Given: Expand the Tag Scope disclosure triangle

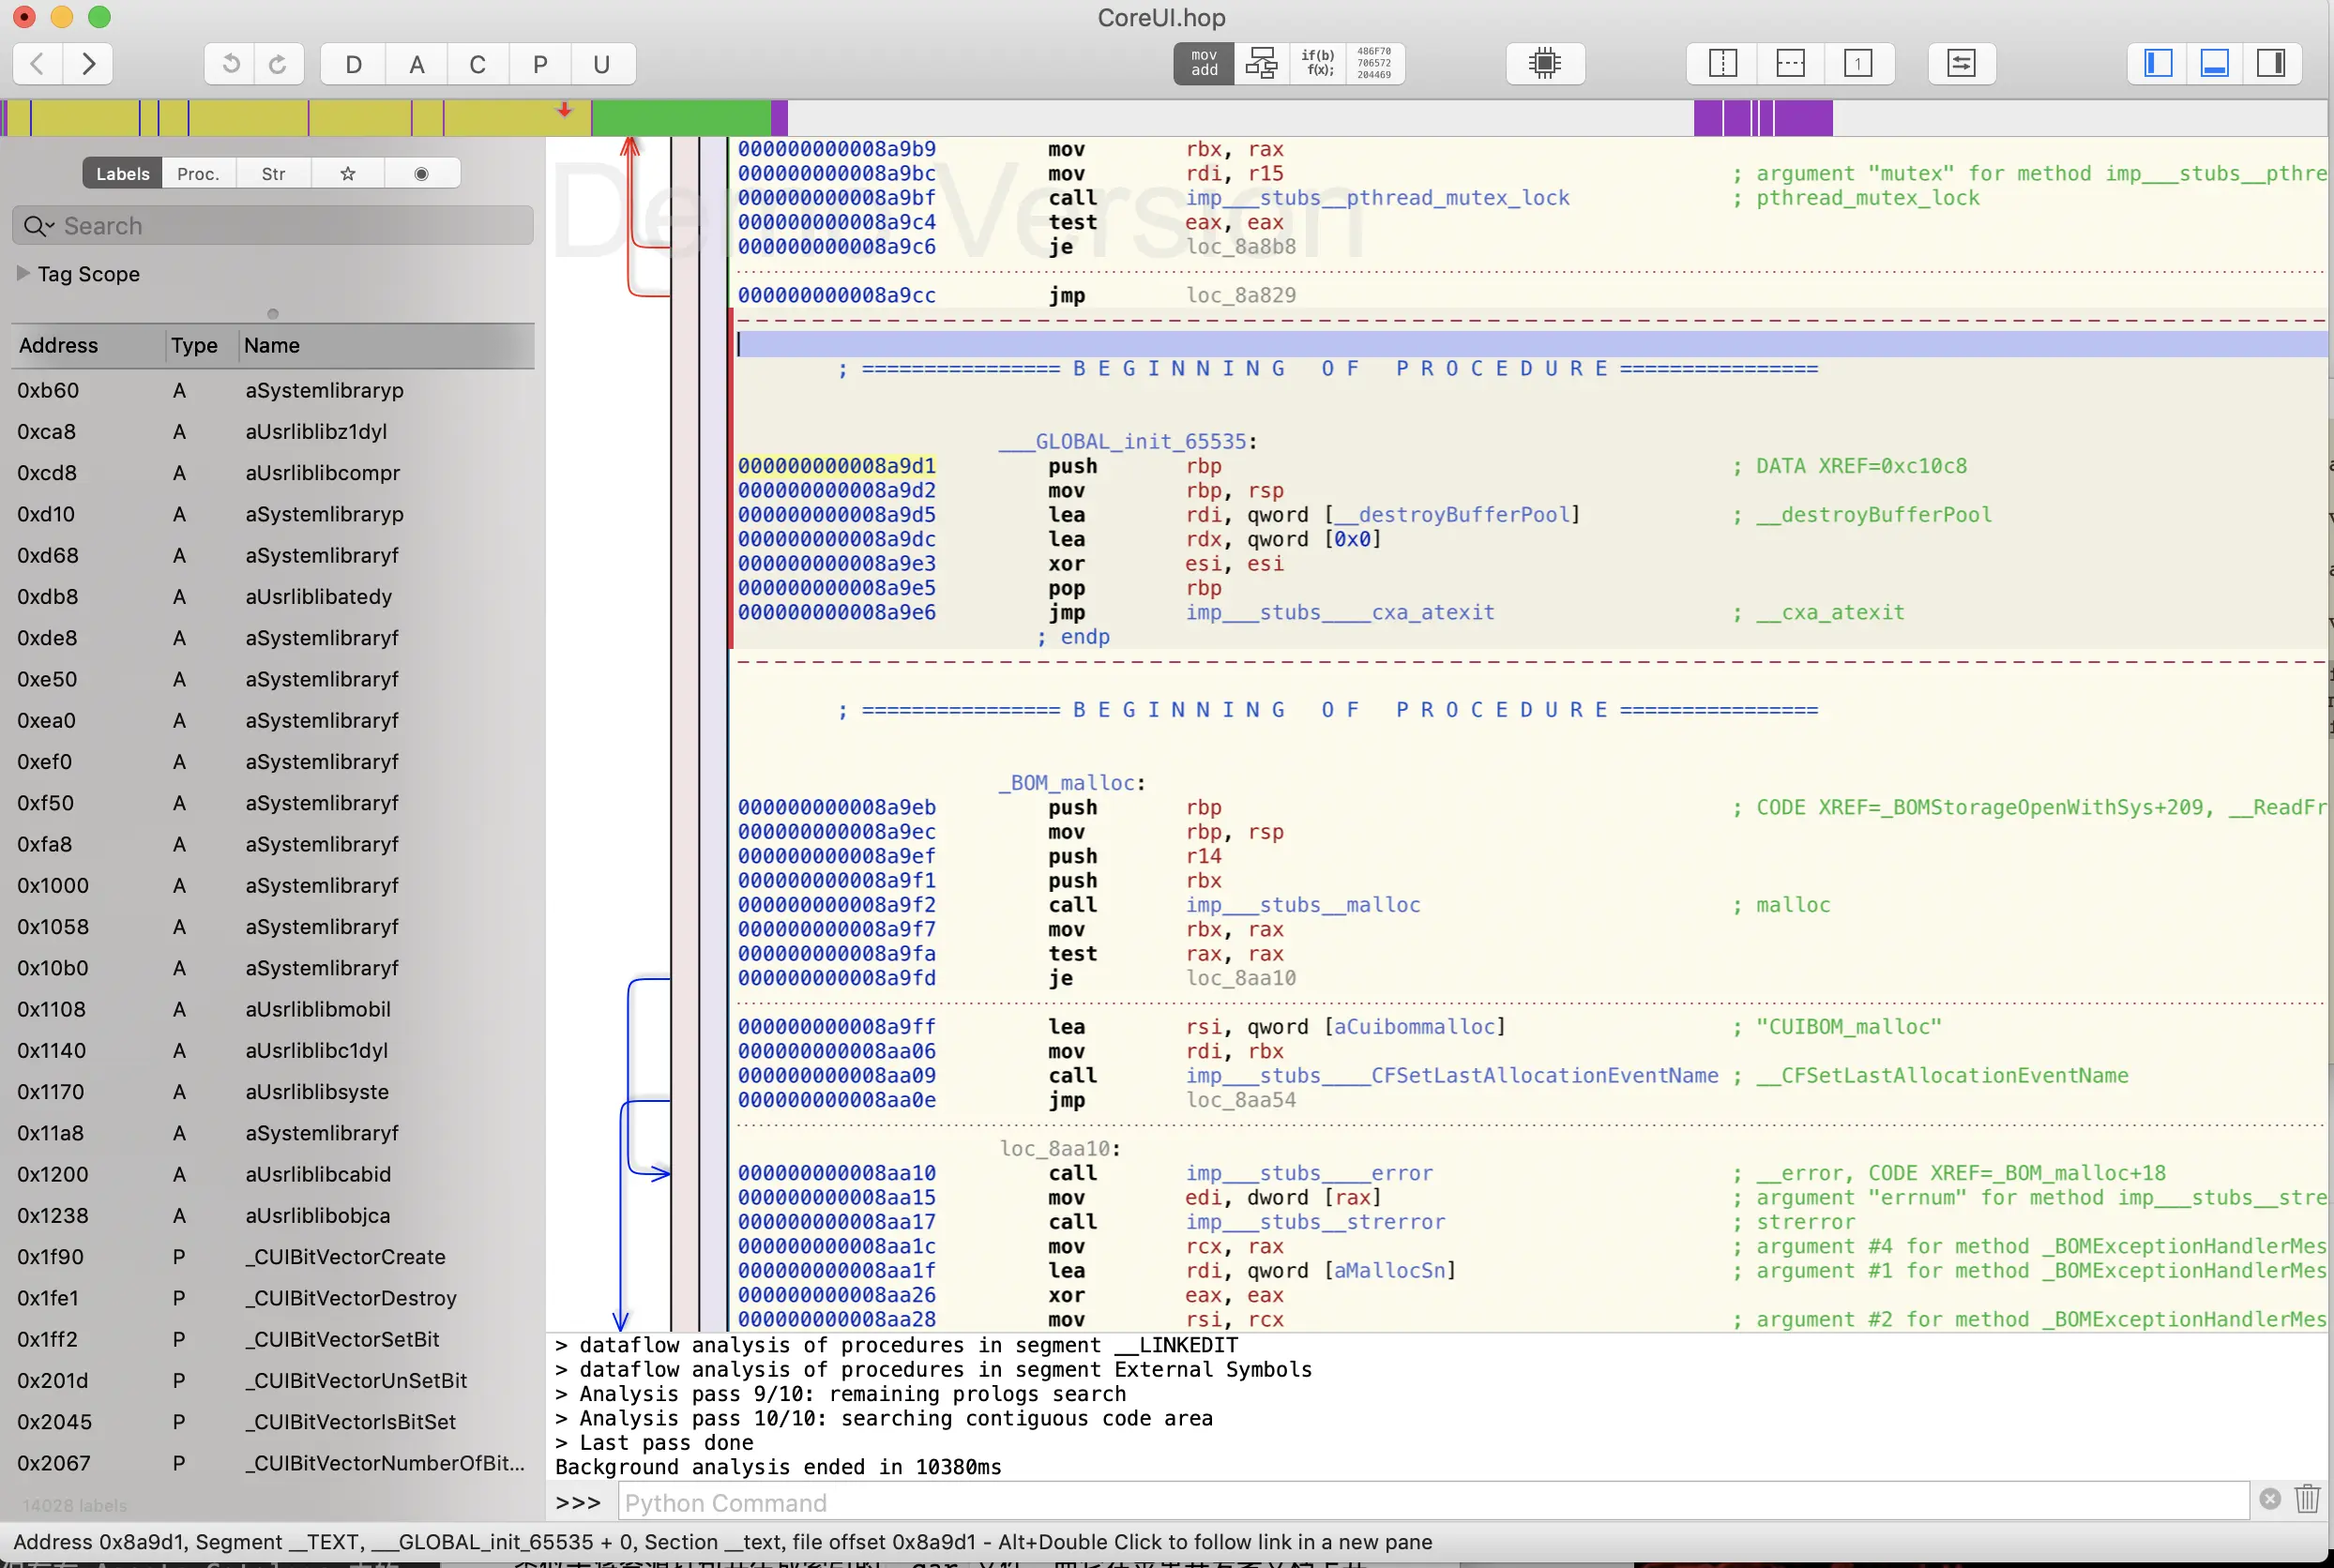Looking at the screenshot, I should click(23, 273).
